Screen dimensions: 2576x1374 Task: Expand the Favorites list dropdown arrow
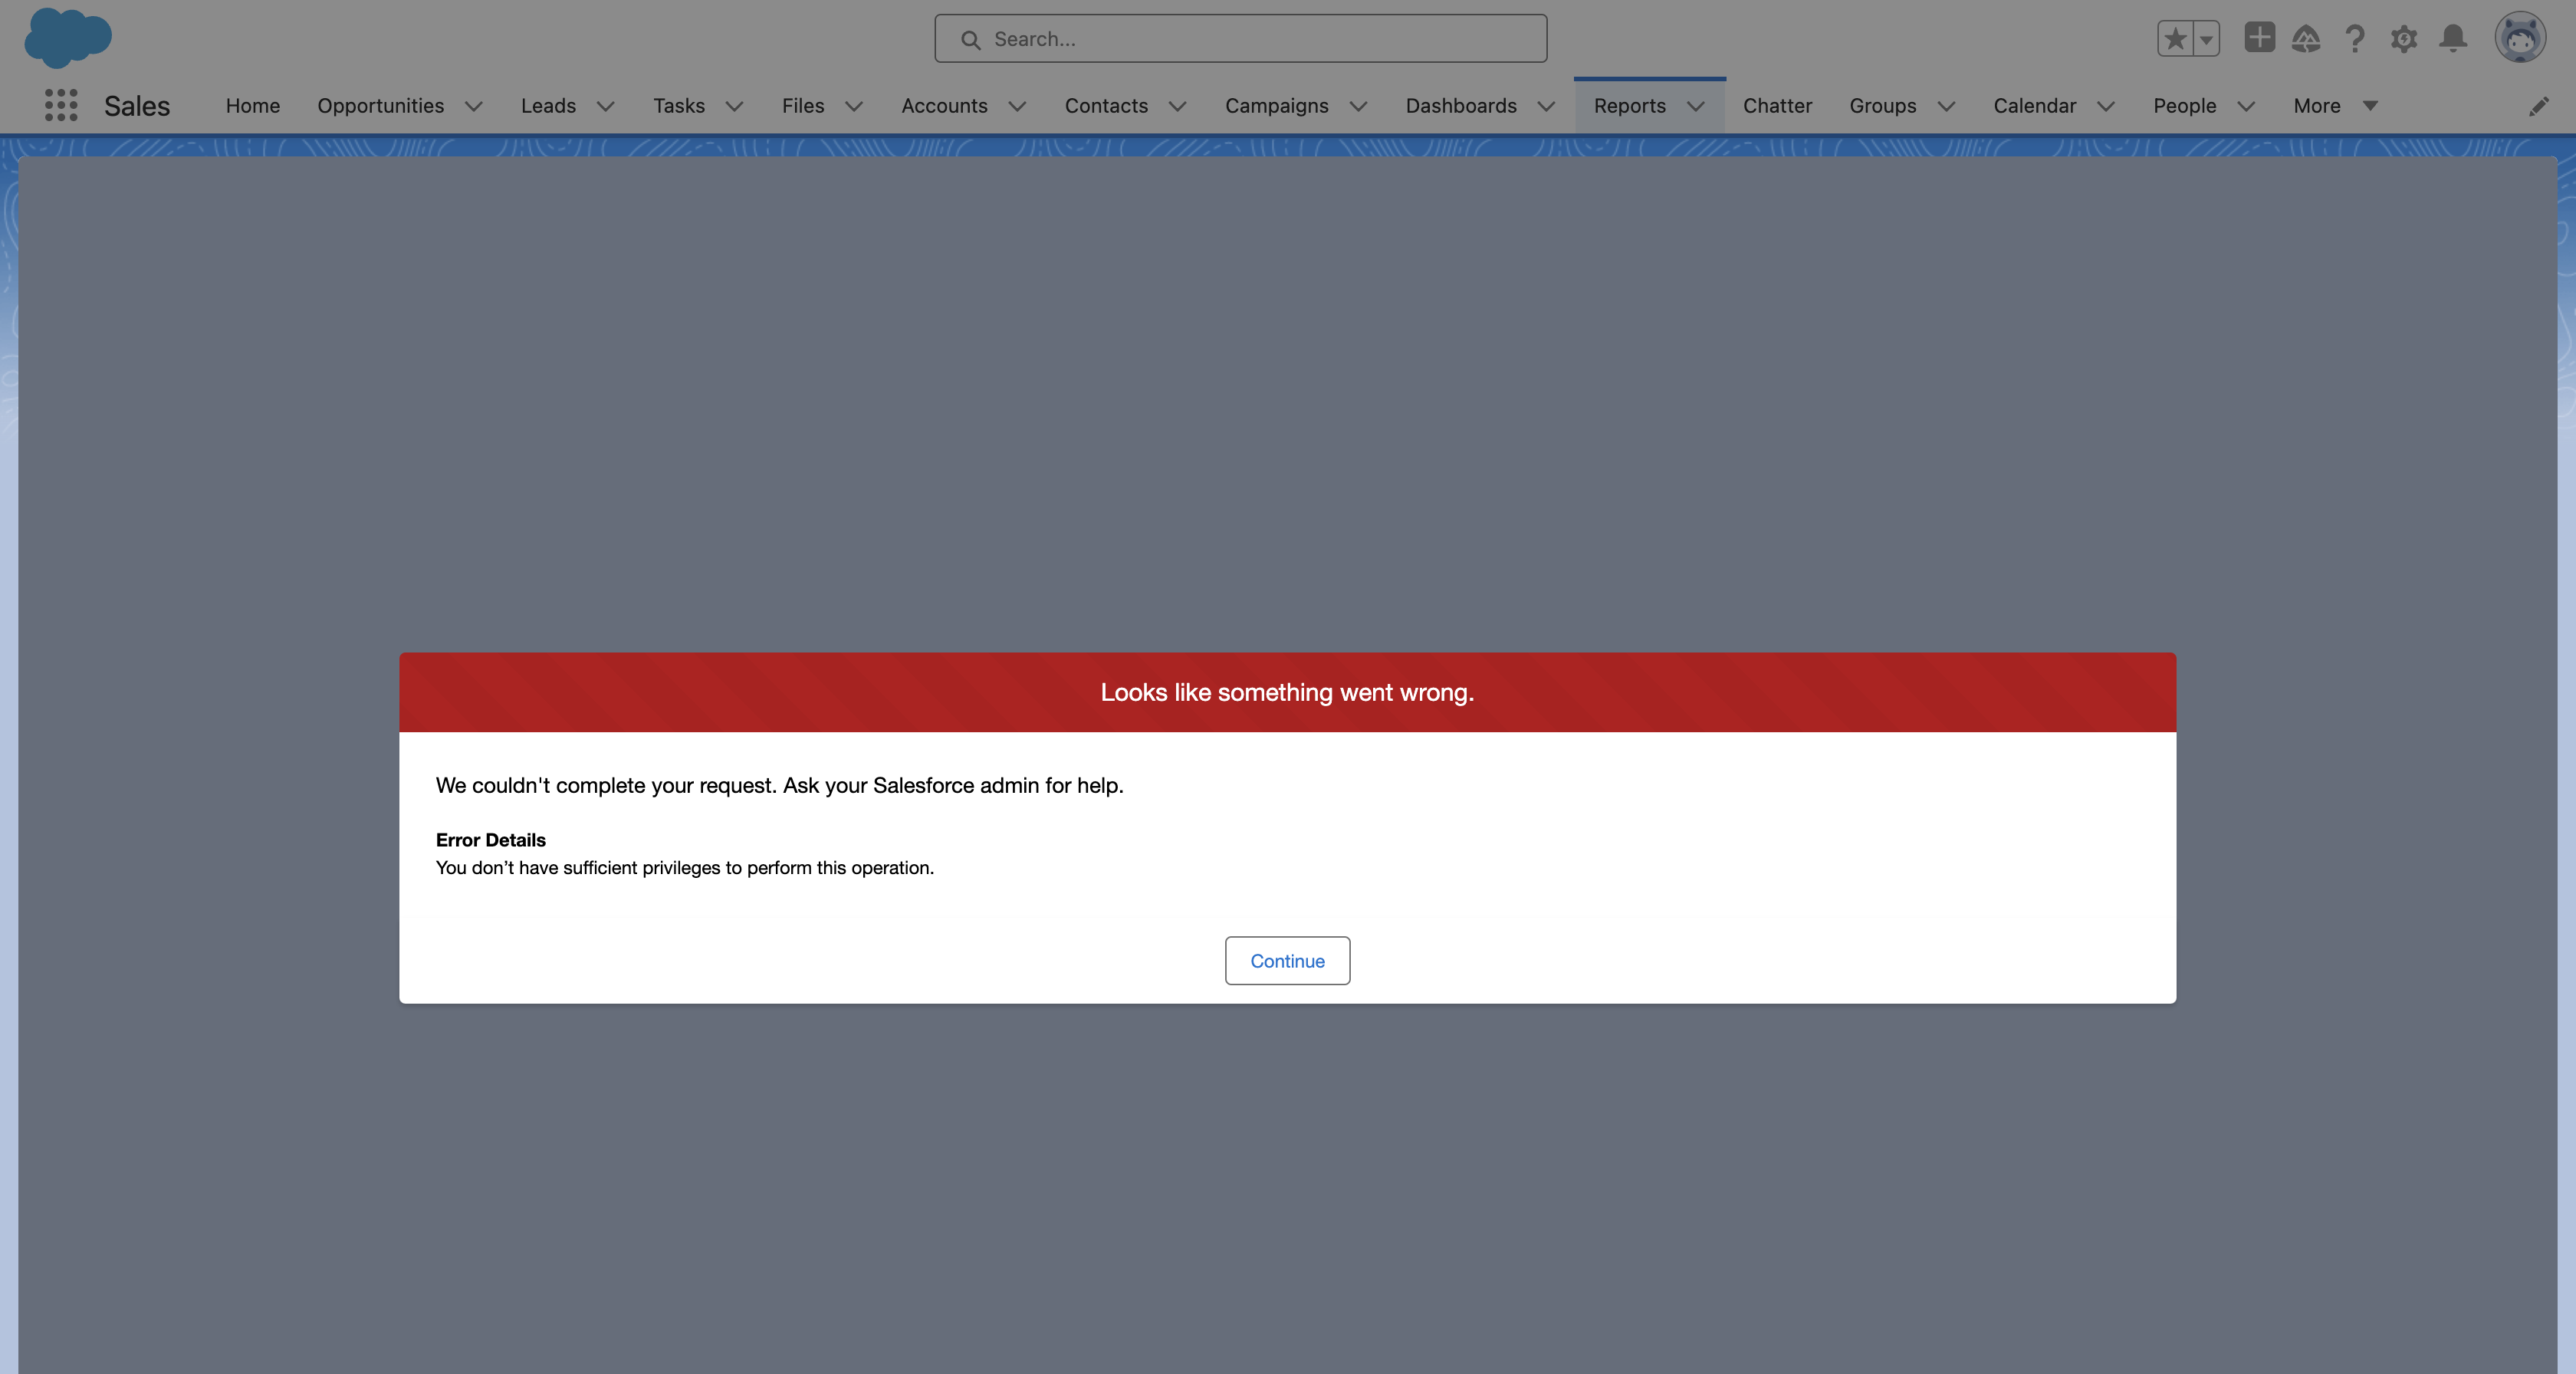2206,39
